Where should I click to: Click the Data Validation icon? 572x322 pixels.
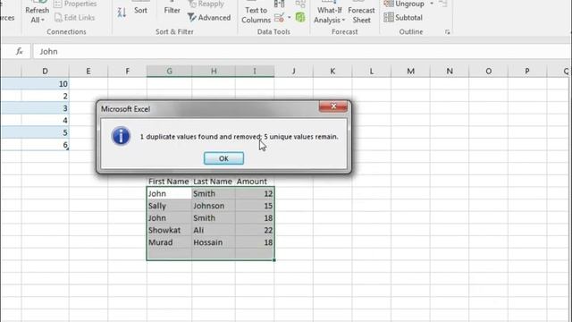tap(279, 18)
